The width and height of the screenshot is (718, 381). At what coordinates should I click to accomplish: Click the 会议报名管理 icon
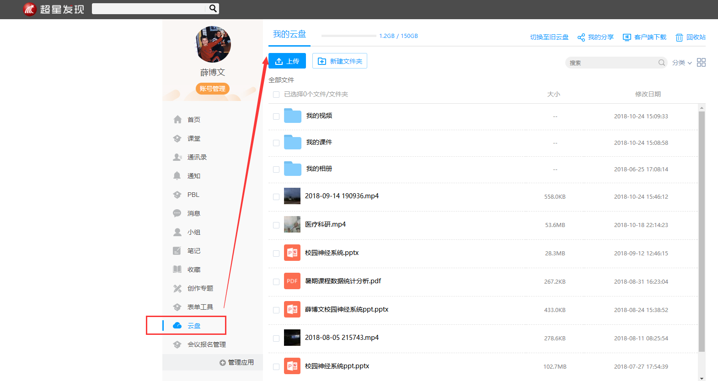point(177,344)
